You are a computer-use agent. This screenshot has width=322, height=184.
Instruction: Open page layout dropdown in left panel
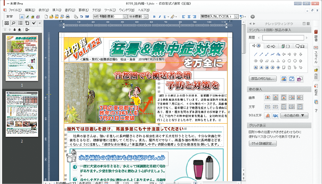[x=27, y=30]
